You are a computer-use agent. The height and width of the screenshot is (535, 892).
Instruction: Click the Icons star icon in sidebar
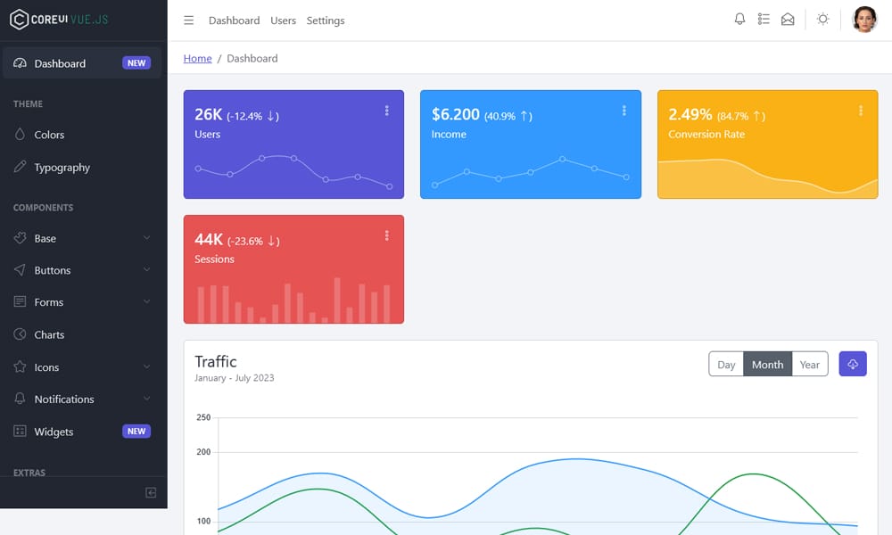point(21,366)
